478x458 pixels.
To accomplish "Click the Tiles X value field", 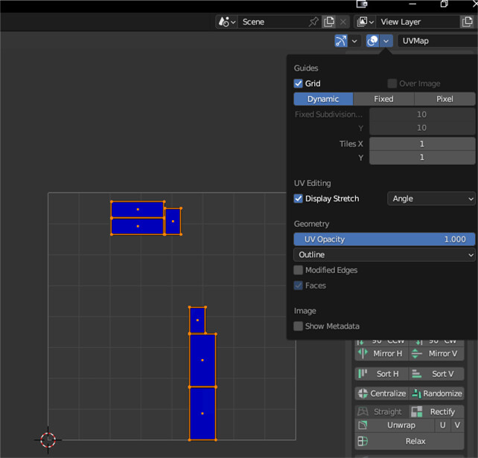I will [422, 143].
